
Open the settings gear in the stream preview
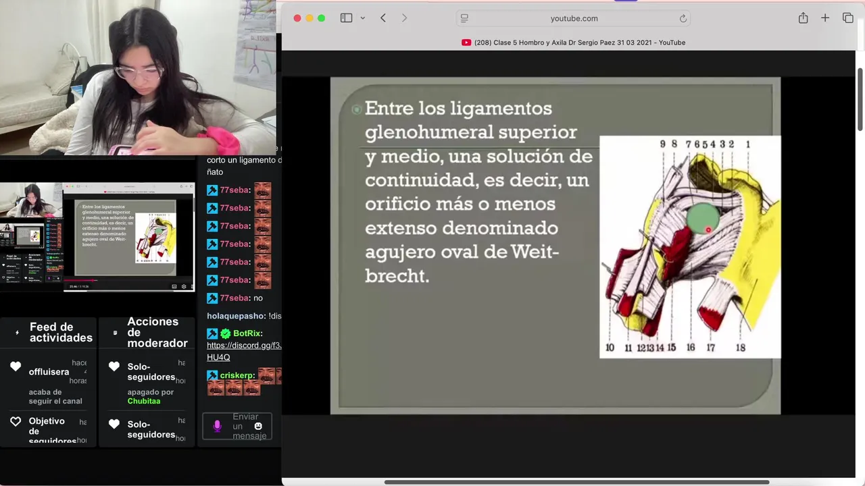click(x=184, y=286)
